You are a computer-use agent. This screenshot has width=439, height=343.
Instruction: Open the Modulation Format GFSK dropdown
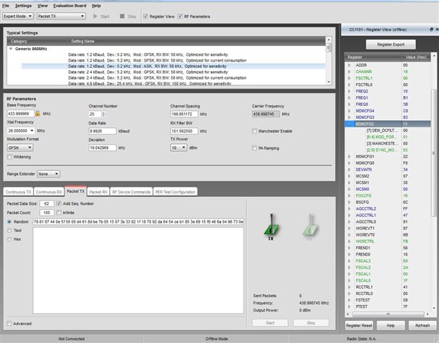[x=21, y=148]
